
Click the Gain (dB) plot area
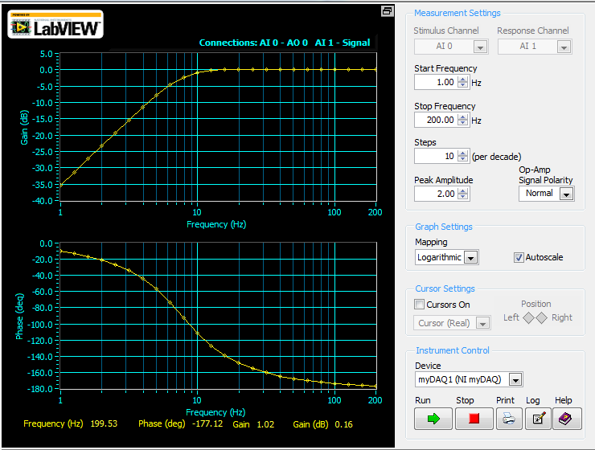(x=218, y=127)
